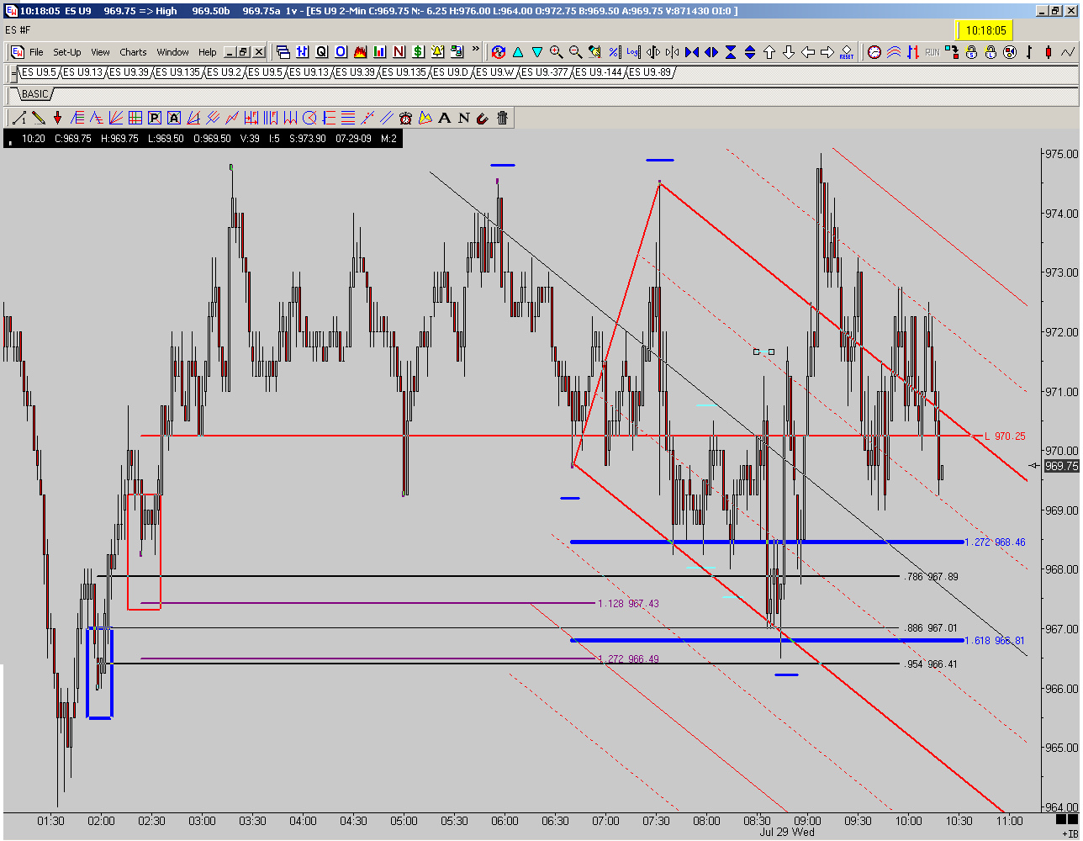Screen dimensions: 1083x841
Task: Click the alarm clock alert tool
Action: (405, 118)
